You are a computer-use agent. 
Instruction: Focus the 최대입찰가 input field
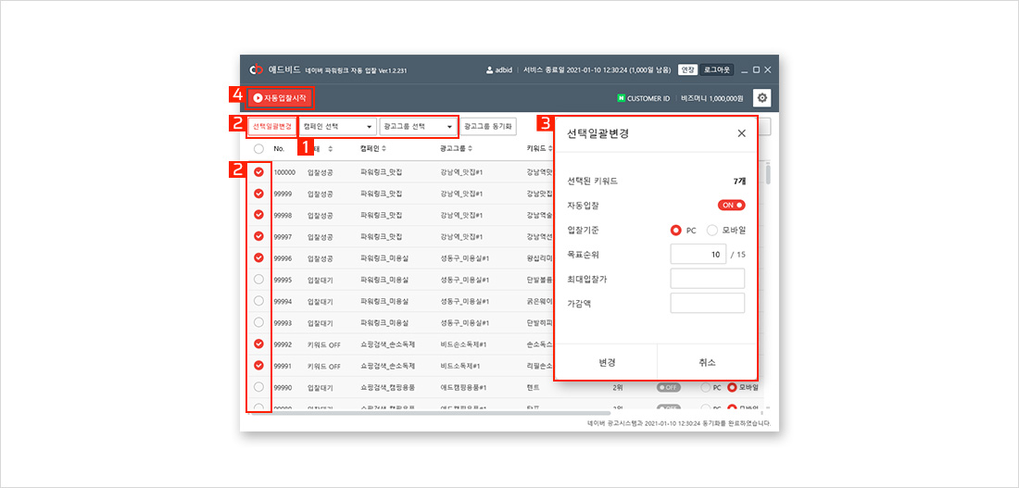(x=707, y=279)
